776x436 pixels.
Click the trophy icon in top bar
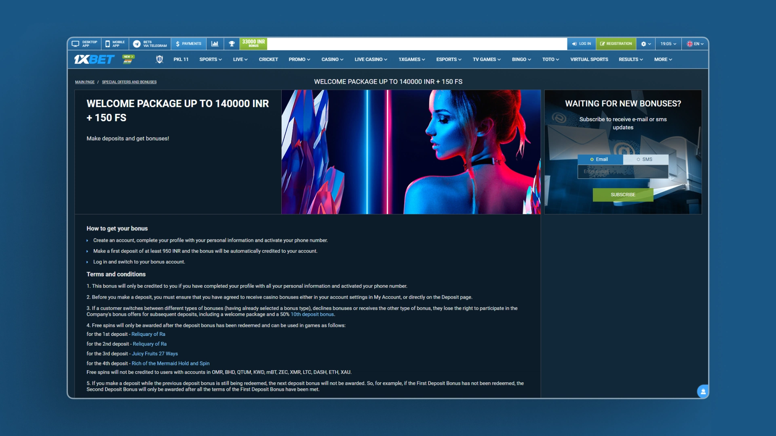232,44
